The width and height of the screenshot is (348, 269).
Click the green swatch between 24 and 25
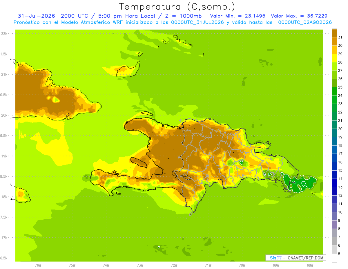(x=334, y=91)
